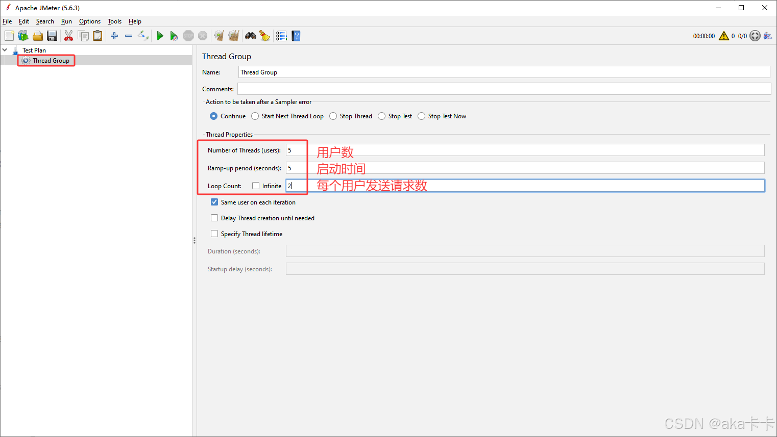
Task: Click the Ramp-up period field
Action: point(525,168)
